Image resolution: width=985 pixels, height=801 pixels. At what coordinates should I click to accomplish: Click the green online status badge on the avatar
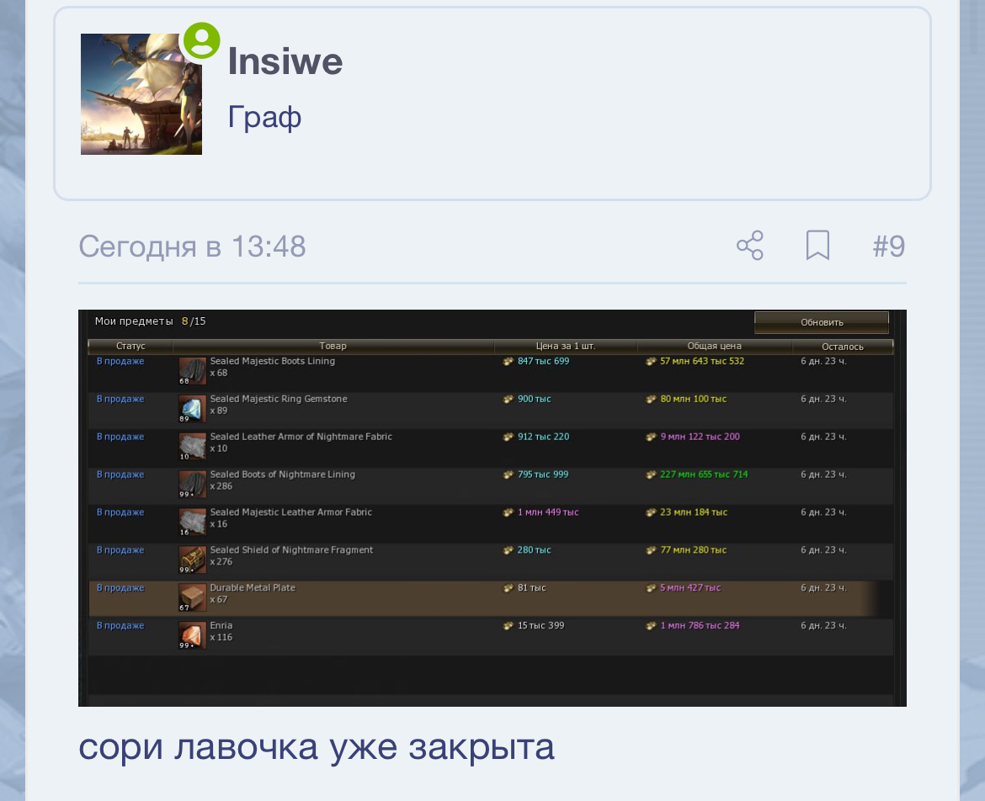click(201, 40)
